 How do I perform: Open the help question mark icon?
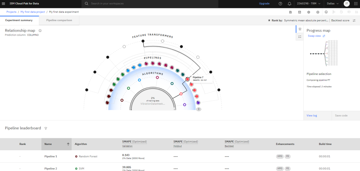280,4
